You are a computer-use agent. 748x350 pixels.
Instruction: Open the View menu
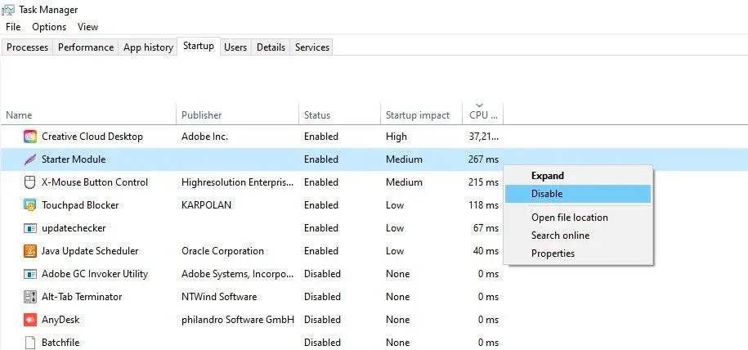click(x=87, y=27)
